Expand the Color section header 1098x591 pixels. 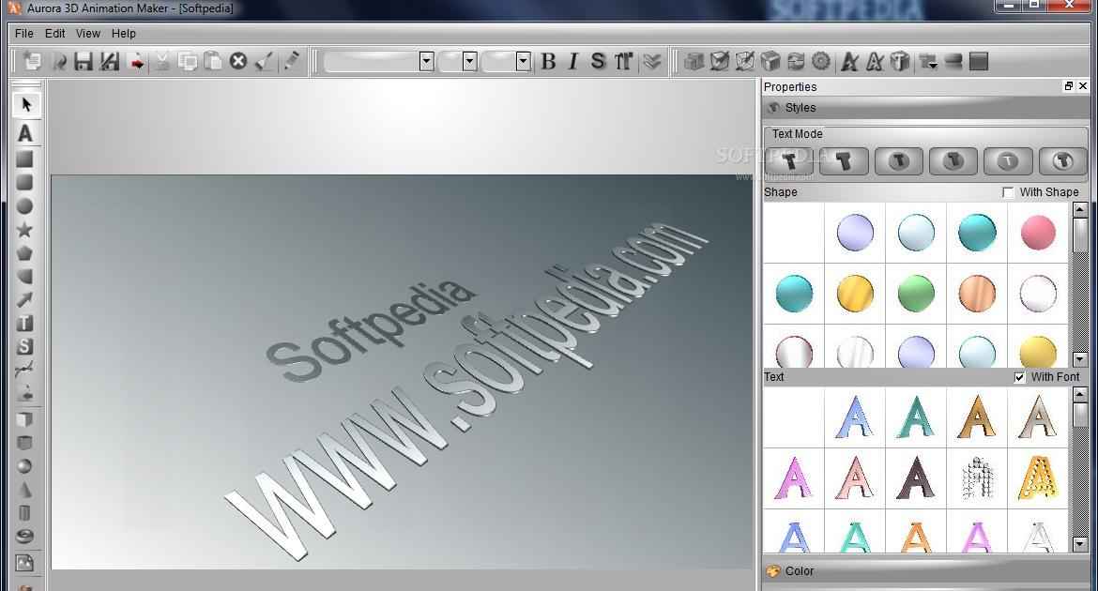click(925, 571)
